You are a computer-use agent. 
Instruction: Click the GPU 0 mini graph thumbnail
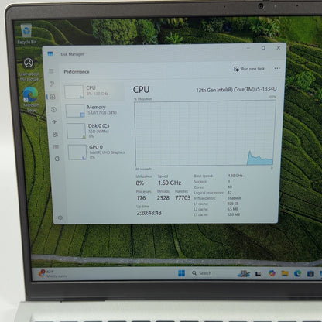(77, 152)
